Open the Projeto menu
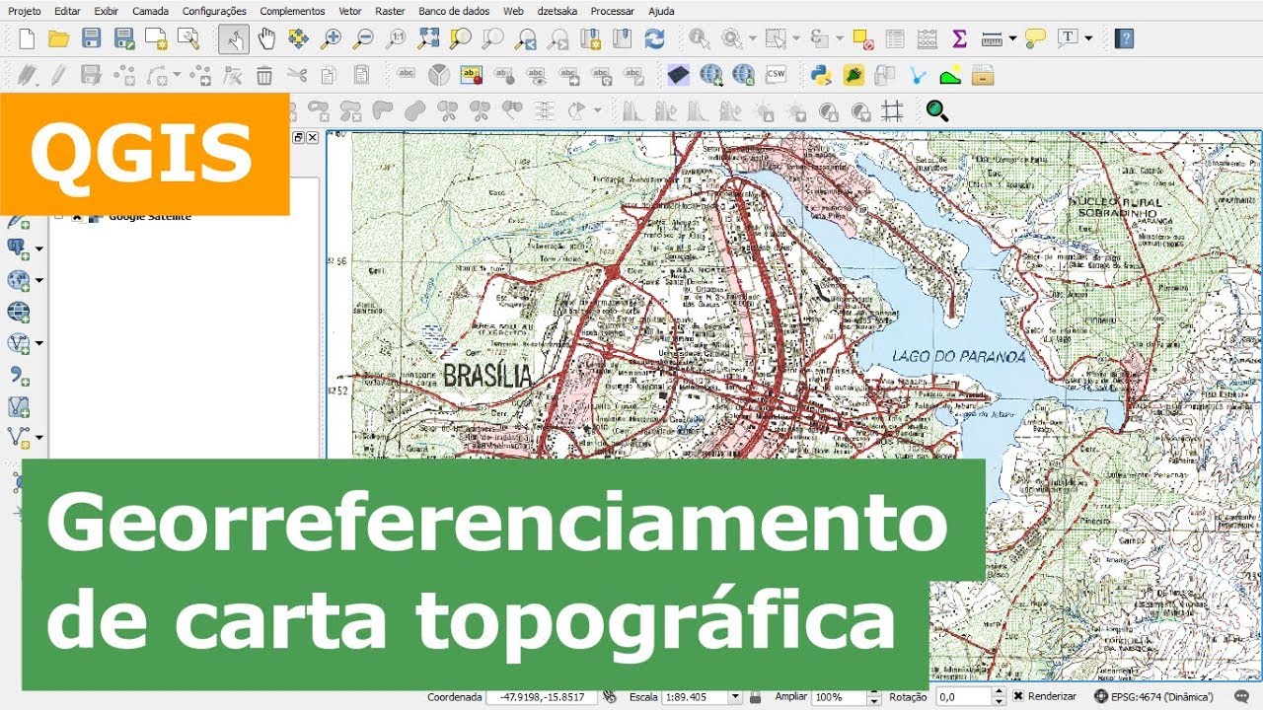This screenshot has width=1263, height=710. point(25,11)
